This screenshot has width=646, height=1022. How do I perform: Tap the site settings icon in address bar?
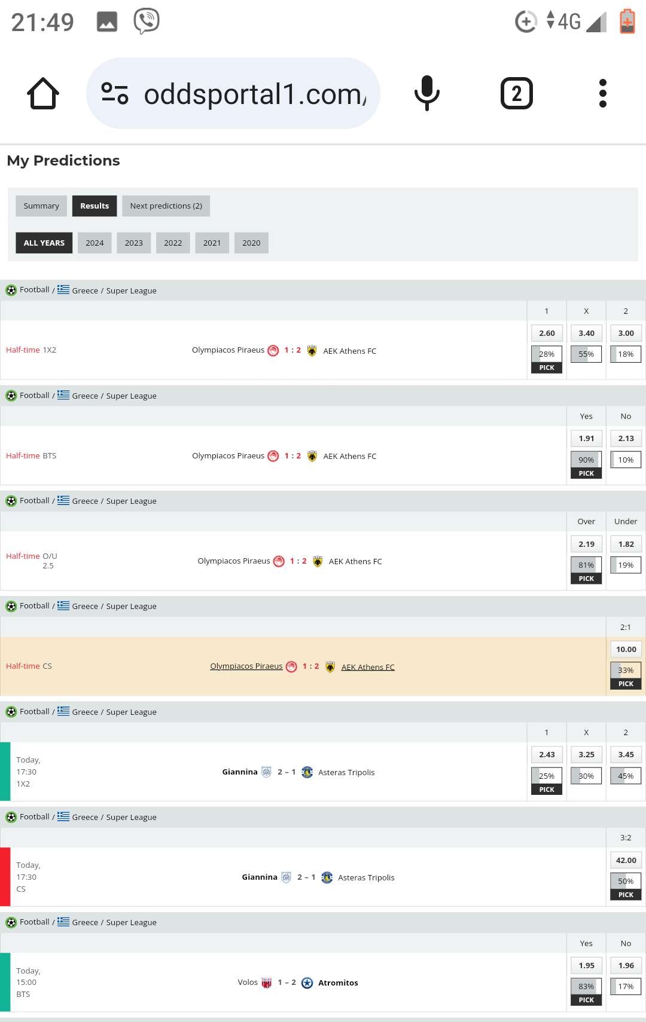click(x=115, y=94)
